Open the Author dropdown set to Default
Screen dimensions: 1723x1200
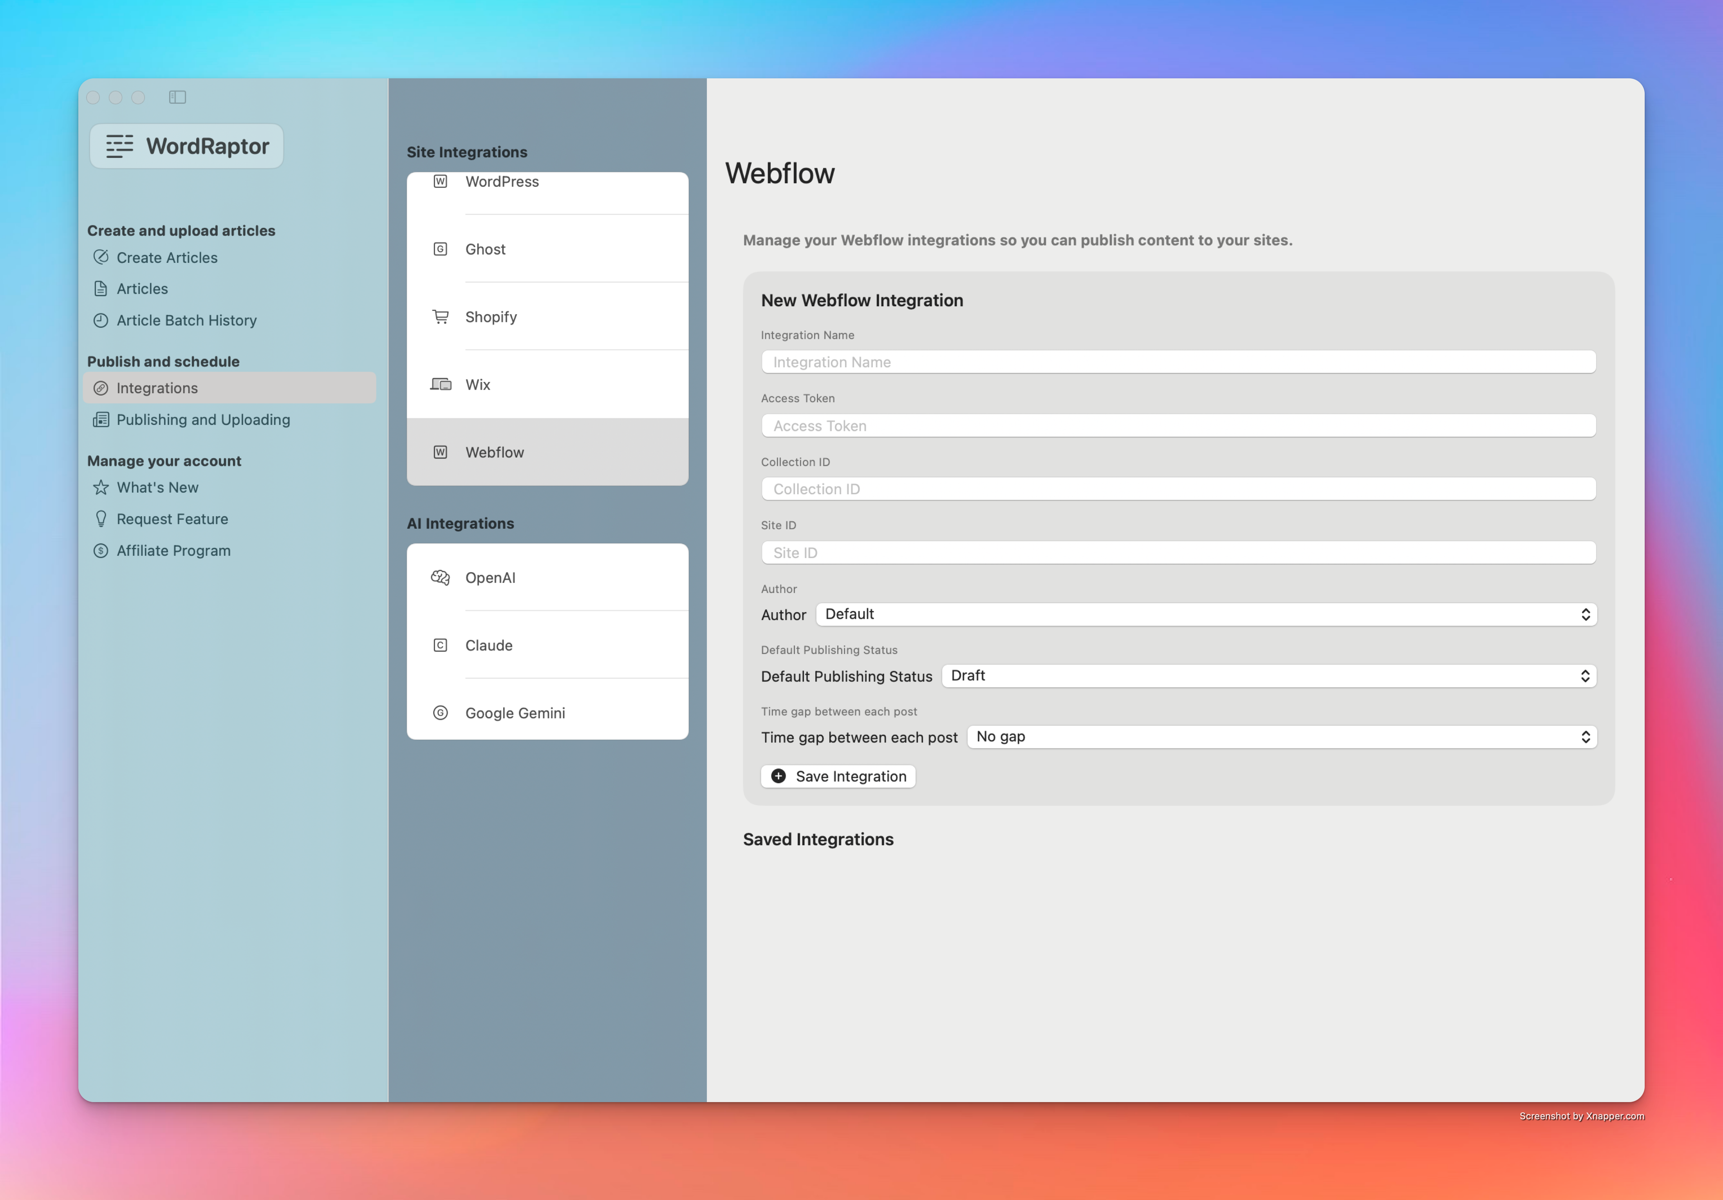pyautogui.click(x=1206, y=614)
